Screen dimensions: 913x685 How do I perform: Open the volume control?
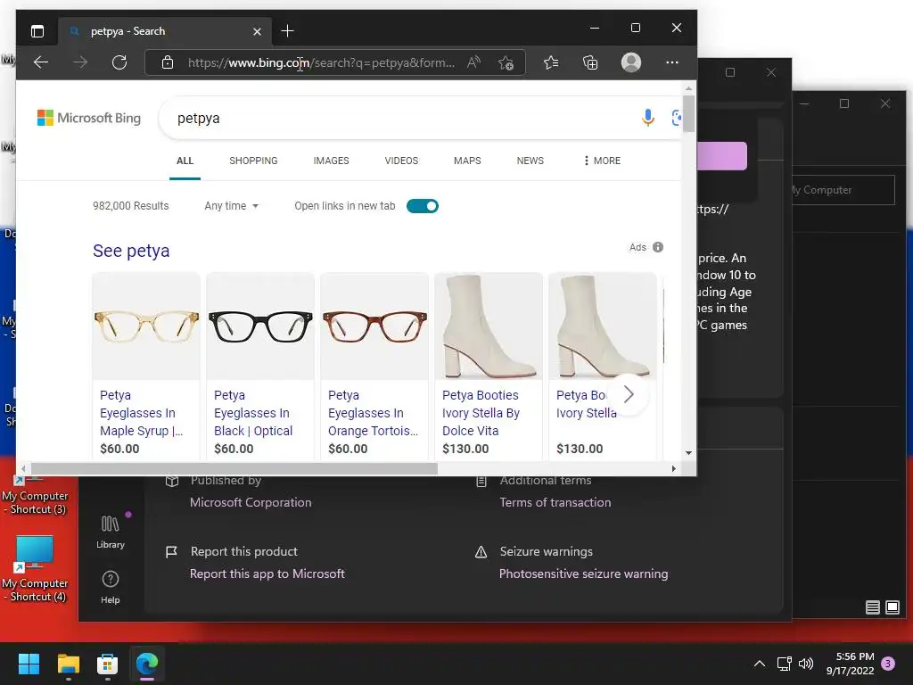coord(806,664)
